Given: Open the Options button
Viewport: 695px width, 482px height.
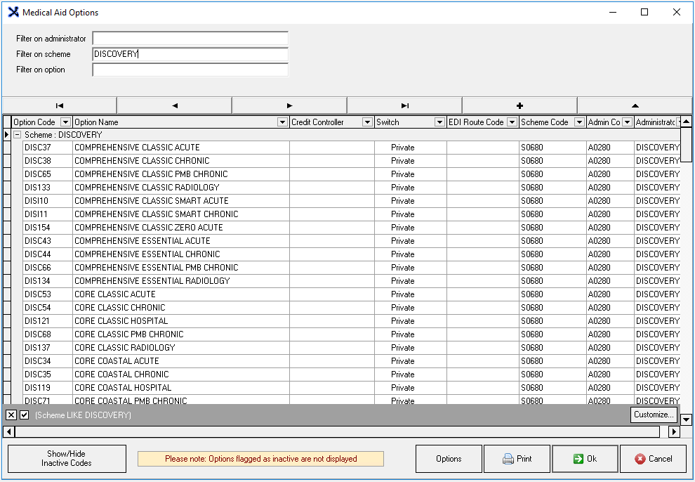Looking at the screenshot, I should tap(449, 459).
